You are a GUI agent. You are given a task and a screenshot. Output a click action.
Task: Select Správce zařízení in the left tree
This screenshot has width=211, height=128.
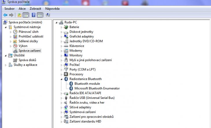pos(29,50)
